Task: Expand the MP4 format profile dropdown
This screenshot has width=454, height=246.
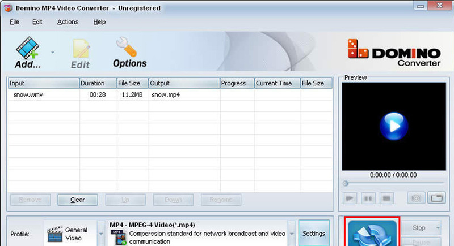Action: click(x=292, y=234)
